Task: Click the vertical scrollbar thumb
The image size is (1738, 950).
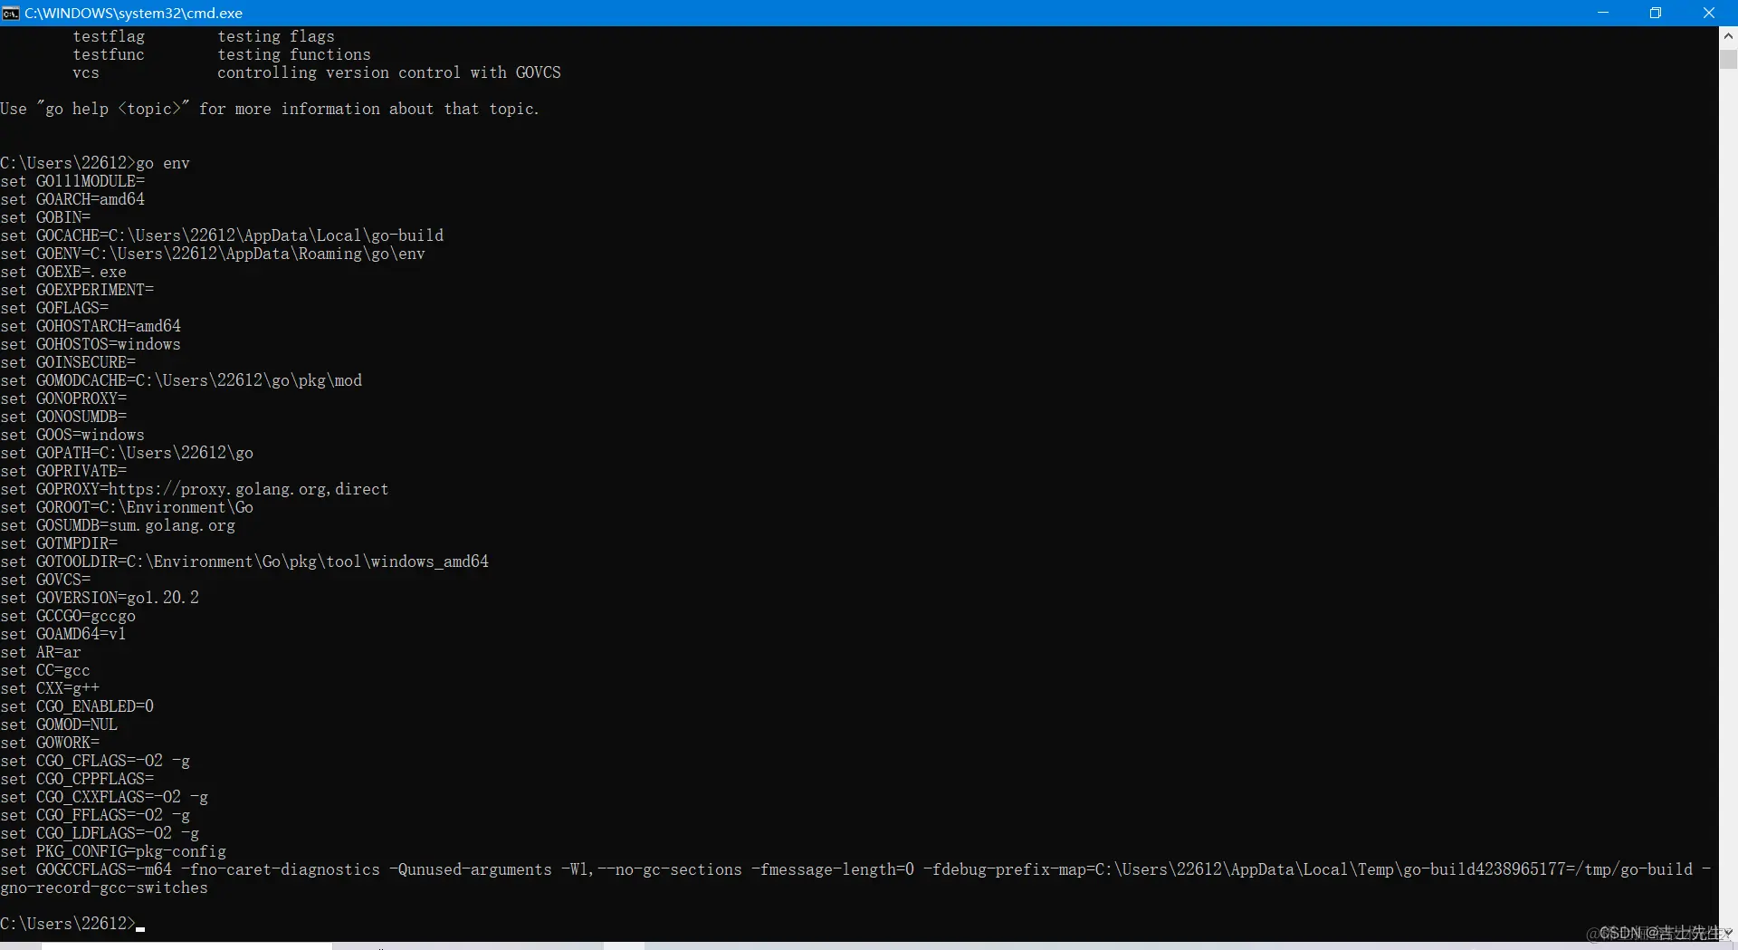Action: point(1728,59)
